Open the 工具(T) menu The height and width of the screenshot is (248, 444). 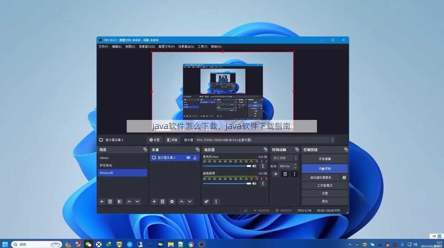pyautogui.click(x=203, y=46)
